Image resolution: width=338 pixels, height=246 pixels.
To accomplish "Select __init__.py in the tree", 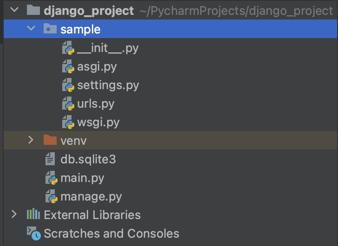I will point(108,48).
